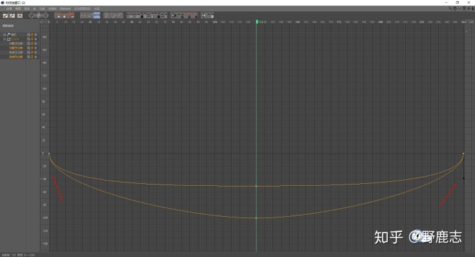The height and width of the screenshot is (257, 475).
Task: Select highlighted linear interpolation icon
Action: pos(97,15)
